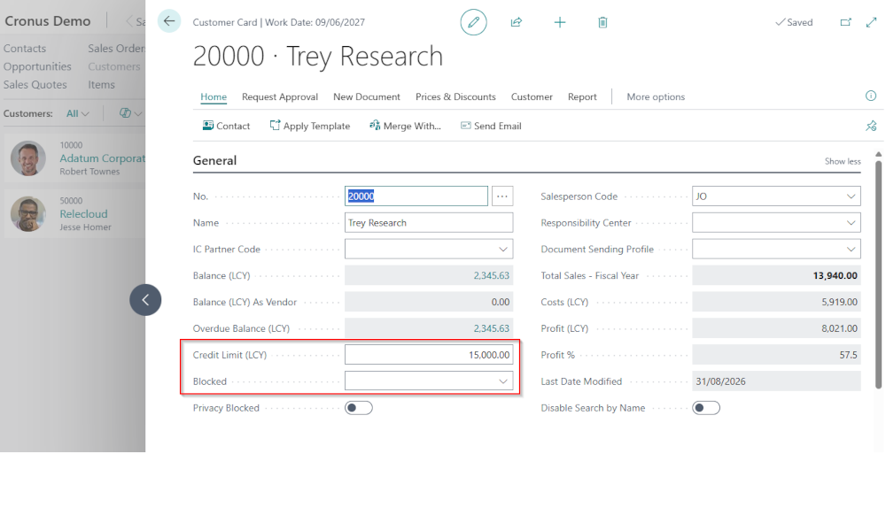Click Adatum Corporation customer name

coord(102,158)
